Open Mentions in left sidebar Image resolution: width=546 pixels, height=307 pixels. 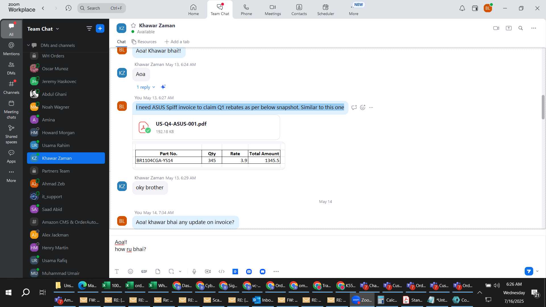click(x=11, y=49)
